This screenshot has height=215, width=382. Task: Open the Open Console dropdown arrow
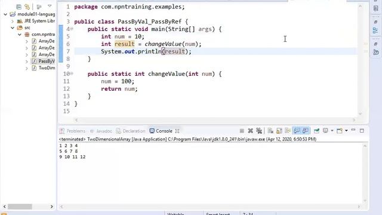346,131
